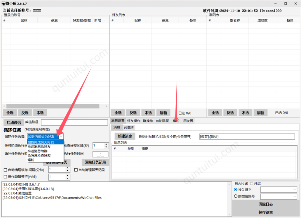Enable the 自动清理缓存 checkbox
The image size is (301, 218).
point(5,169)
